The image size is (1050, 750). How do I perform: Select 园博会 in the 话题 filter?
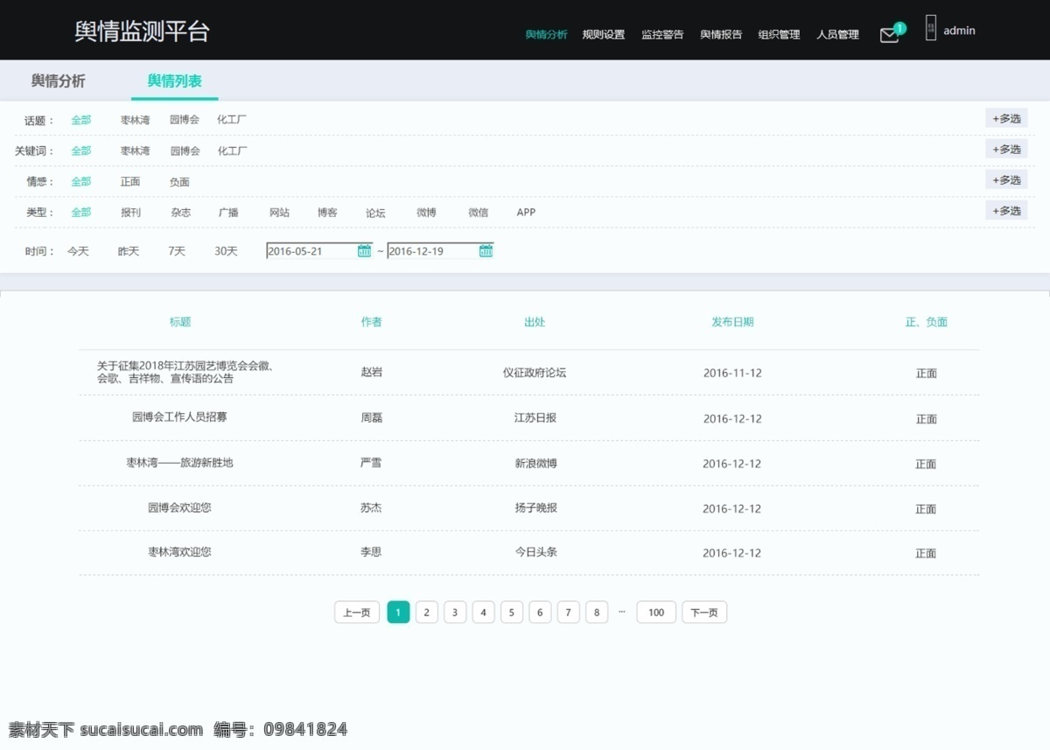(185, 120)
